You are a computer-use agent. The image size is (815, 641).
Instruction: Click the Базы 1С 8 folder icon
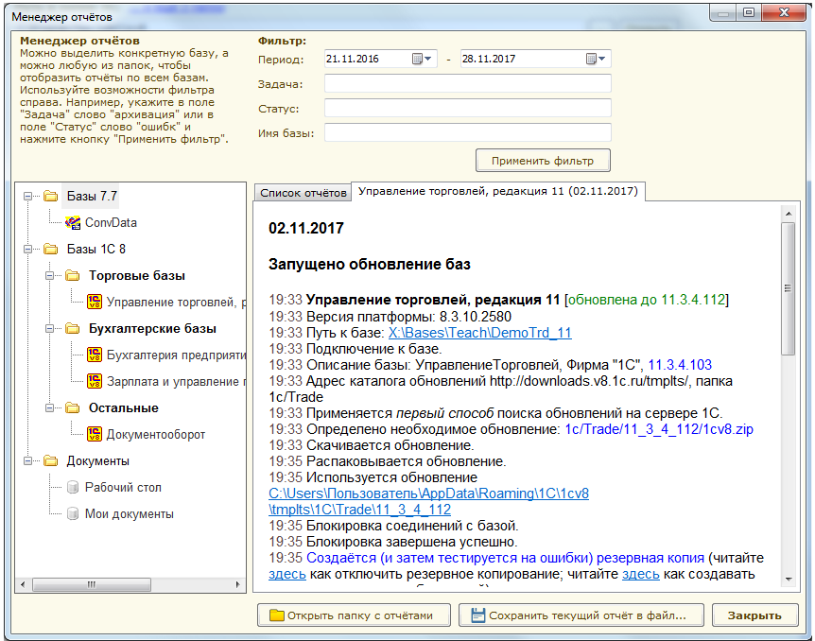(x=51, y=249)
